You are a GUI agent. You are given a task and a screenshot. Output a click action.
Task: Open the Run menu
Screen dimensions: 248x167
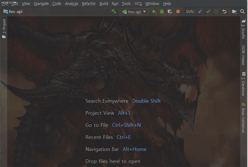[x=115, y=4]
